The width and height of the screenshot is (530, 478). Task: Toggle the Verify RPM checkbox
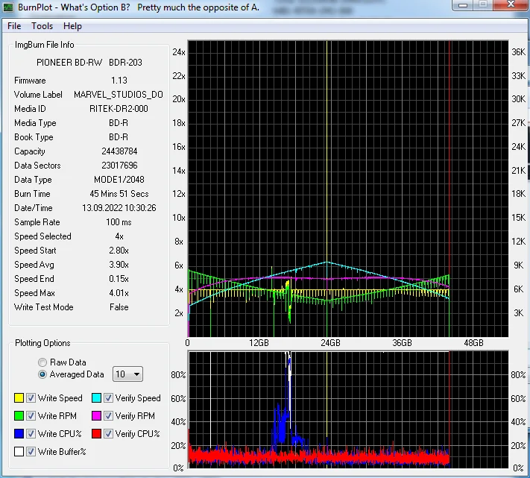[x=109, y=416]
